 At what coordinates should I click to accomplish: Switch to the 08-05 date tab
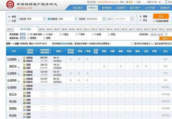(41, 29)
